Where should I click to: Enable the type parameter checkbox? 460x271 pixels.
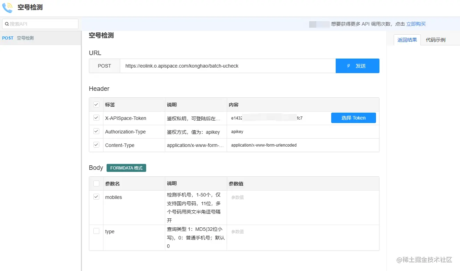96,231
